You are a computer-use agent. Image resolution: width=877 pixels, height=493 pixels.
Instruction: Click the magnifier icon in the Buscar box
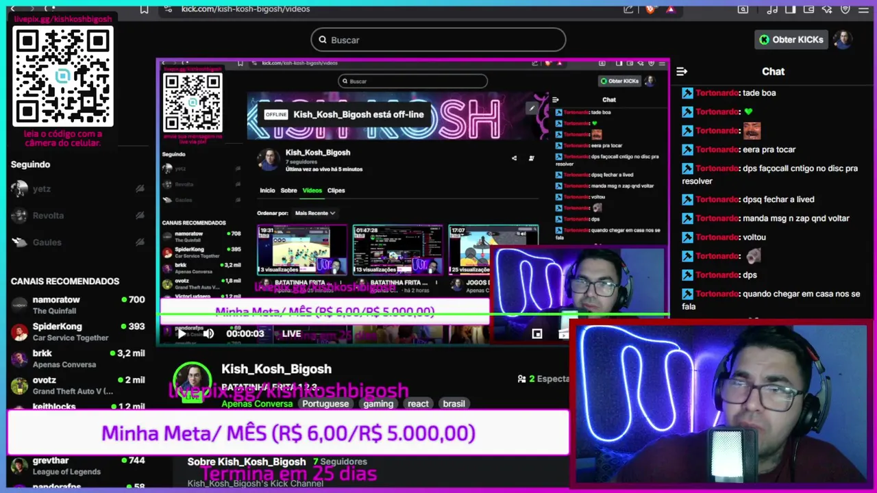323,40
